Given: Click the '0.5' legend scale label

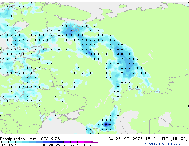Looking at the screenshot, I should (x=10, y=145).
